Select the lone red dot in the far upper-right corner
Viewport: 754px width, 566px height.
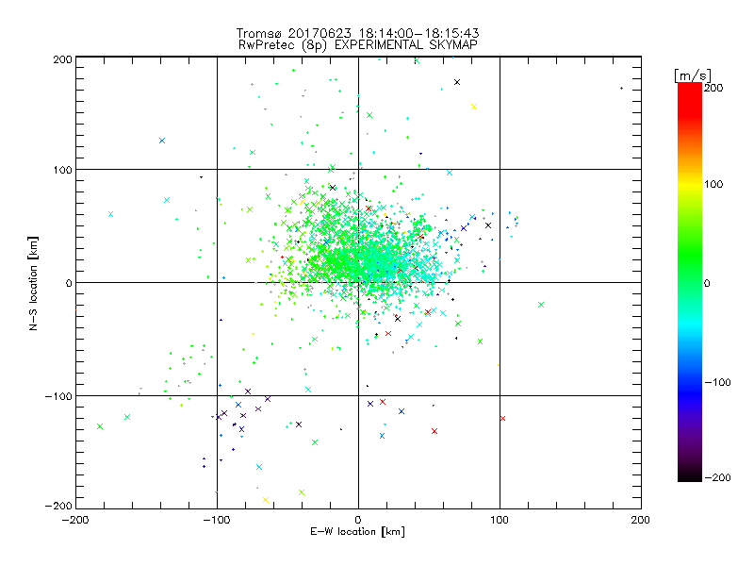tap(621, 88)
